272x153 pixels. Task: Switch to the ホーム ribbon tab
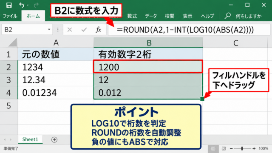tap(33, 16)
